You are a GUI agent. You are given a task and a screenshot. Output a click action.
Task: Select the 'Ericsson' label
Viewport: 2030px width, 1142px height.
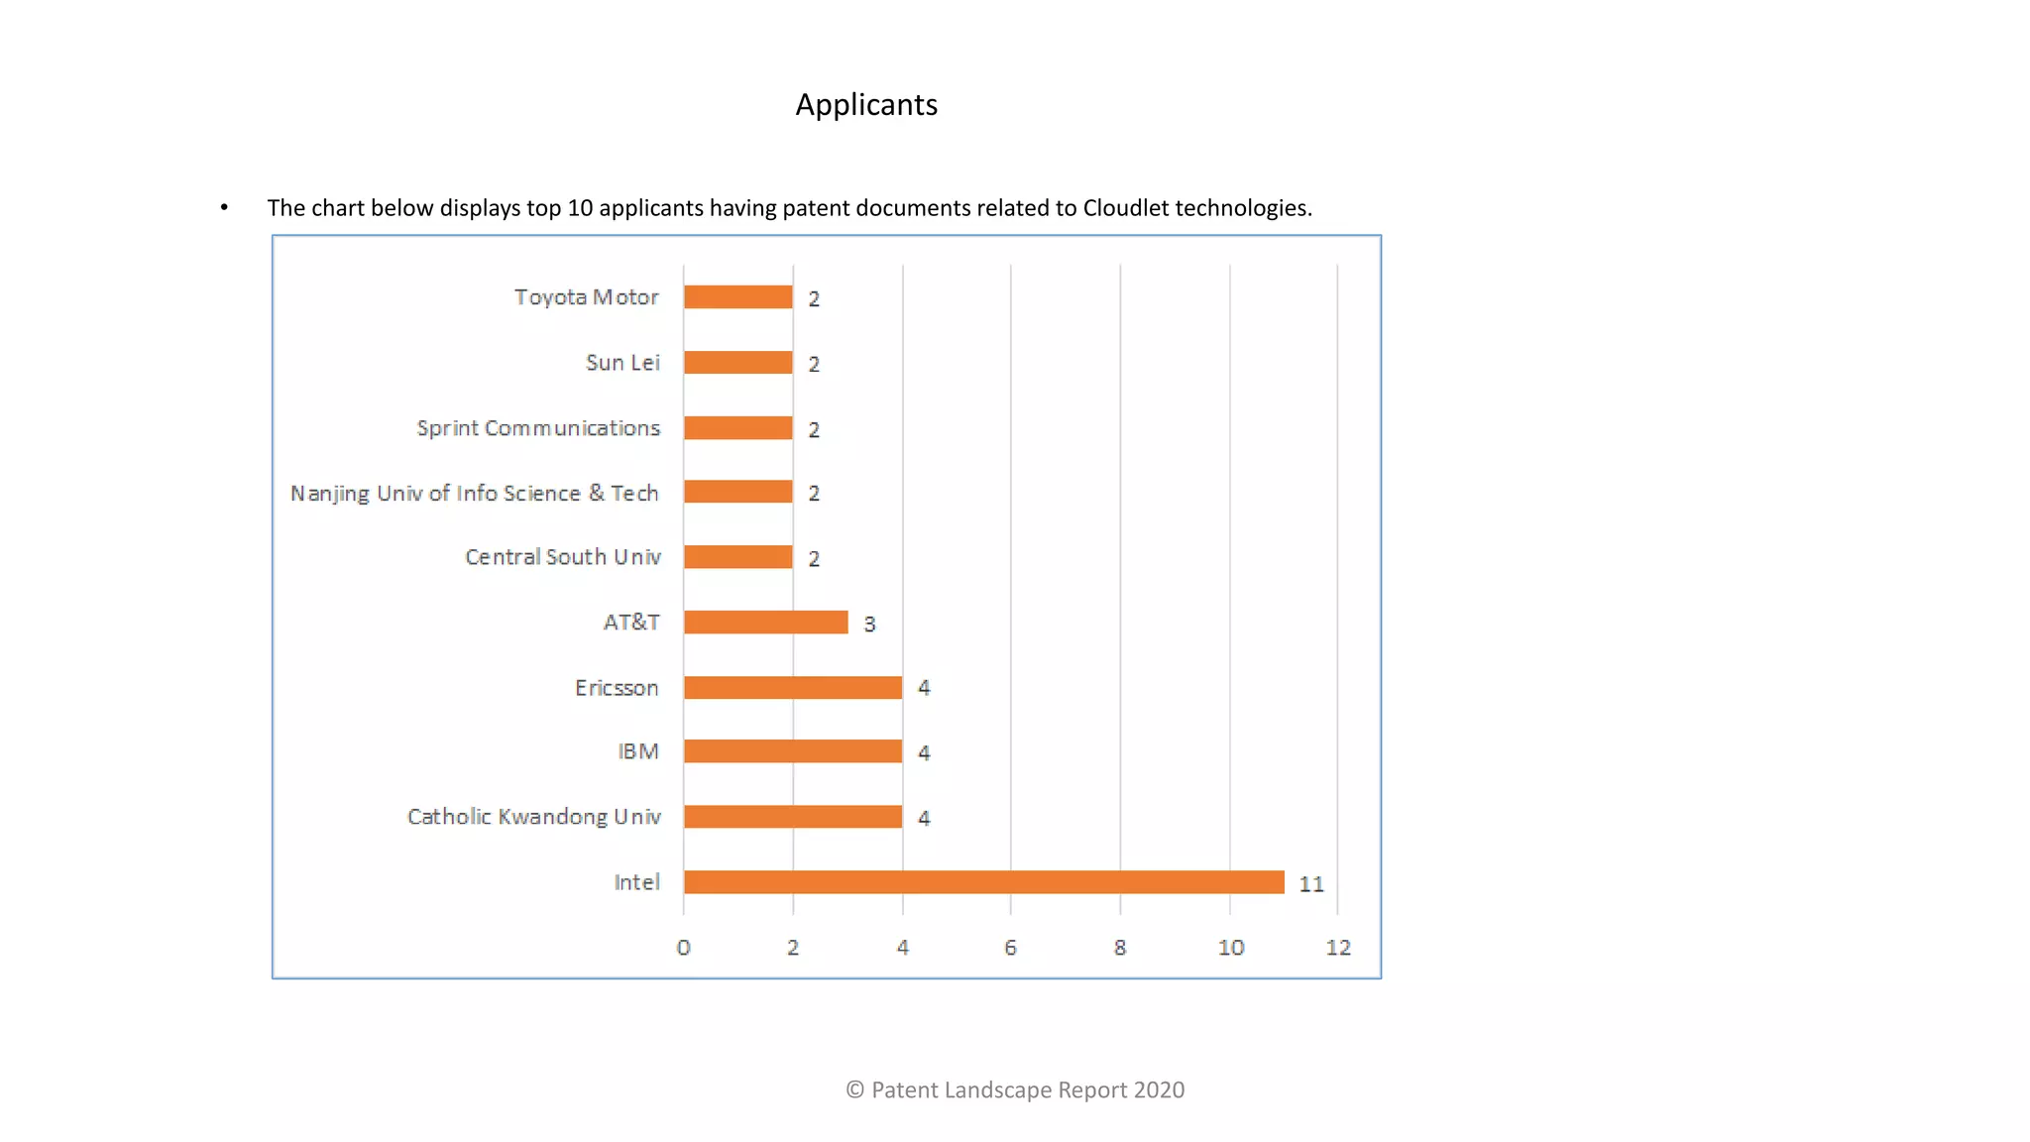tap(617, 688)
